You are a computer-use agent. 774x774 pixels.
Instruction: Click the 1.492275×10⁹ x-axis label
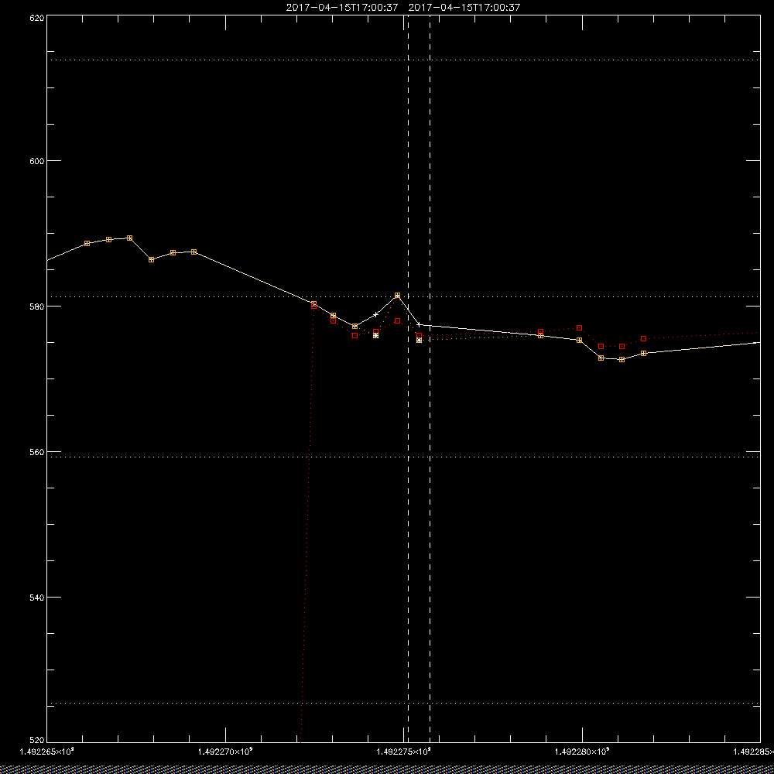(x=404, y=752)
